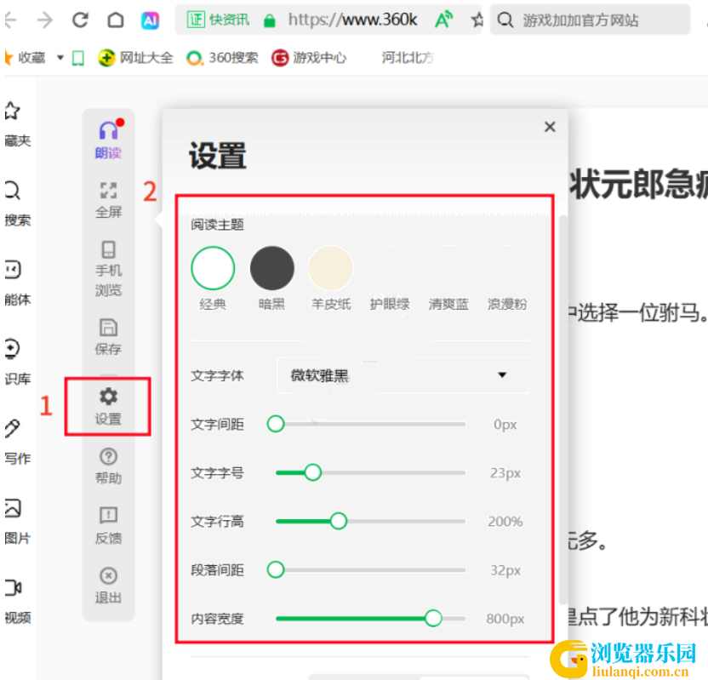The image size is (708, 680).
Task: Open the 文字字体 font dropdown showing 微软雅黑
Action: 403,375
